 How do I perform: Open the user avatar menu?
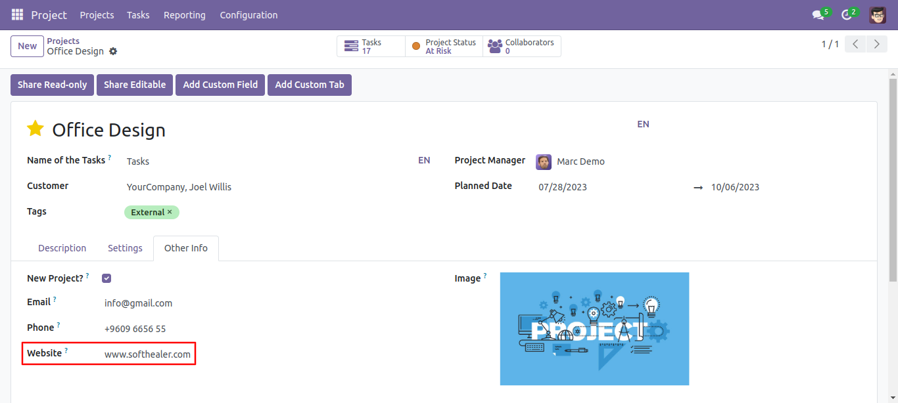tap(878, 14)
